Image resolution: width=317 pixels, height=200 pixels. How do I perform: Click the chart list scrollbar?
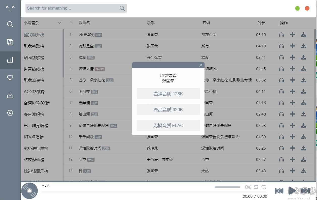pos(63,53)
